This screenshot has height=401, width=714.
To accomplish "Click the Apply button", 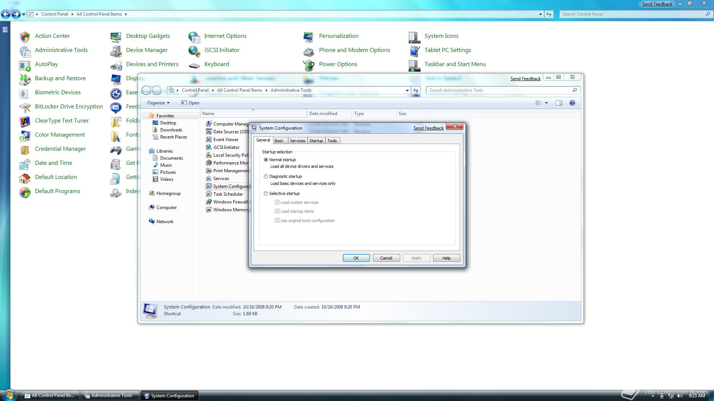I will click(416, 258).
